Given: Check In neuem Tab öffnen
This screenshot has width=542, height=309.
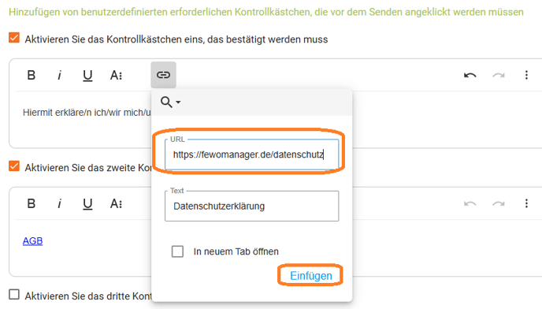Looking at the screenshot, I should 178,251.
